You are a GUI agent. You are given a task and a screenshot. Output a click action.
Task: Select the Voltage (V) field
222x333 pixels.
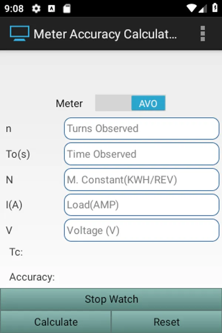(141, 231)
